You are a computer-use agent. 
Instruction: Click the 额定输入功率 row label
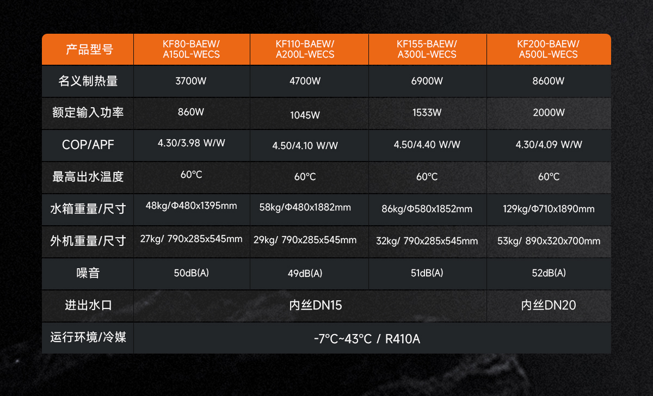coord(88,113)
